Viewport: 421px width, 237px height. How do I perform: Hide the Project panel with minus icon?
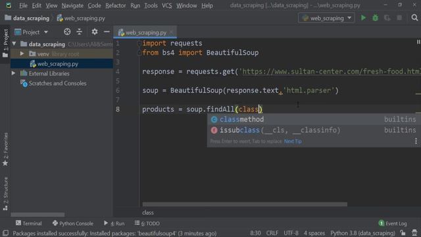coord(107,32)
